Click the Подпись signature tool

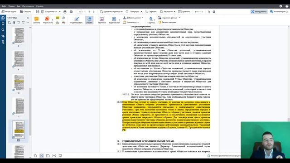(x=151, y=20)
